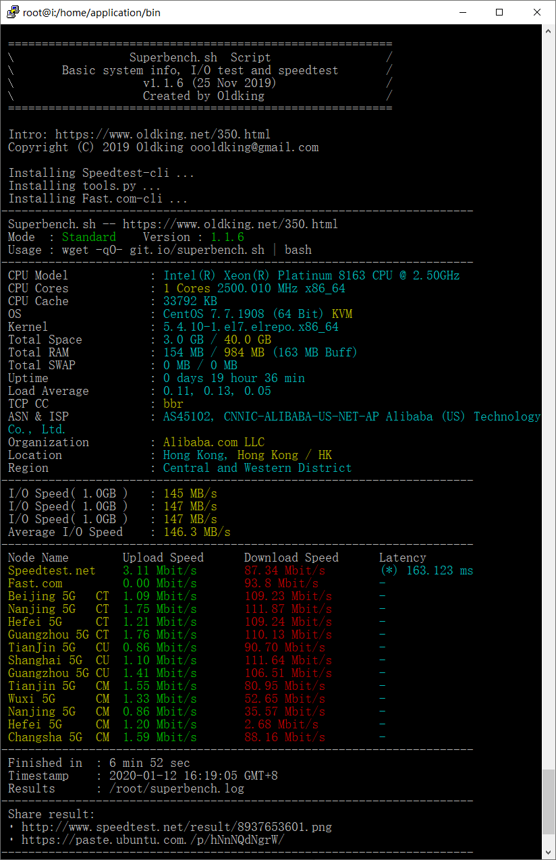Click the Speedtest.net node name
Viewport: 556px width, 860px height.
[51, 570]
